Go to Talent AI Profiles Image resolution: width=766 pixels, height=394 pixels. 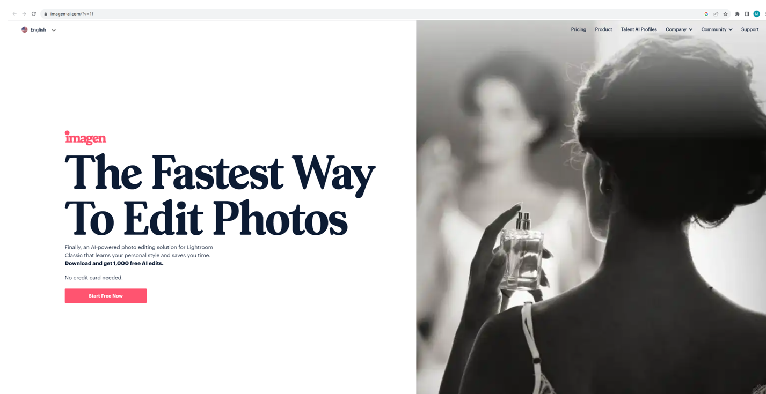(639, 29)
